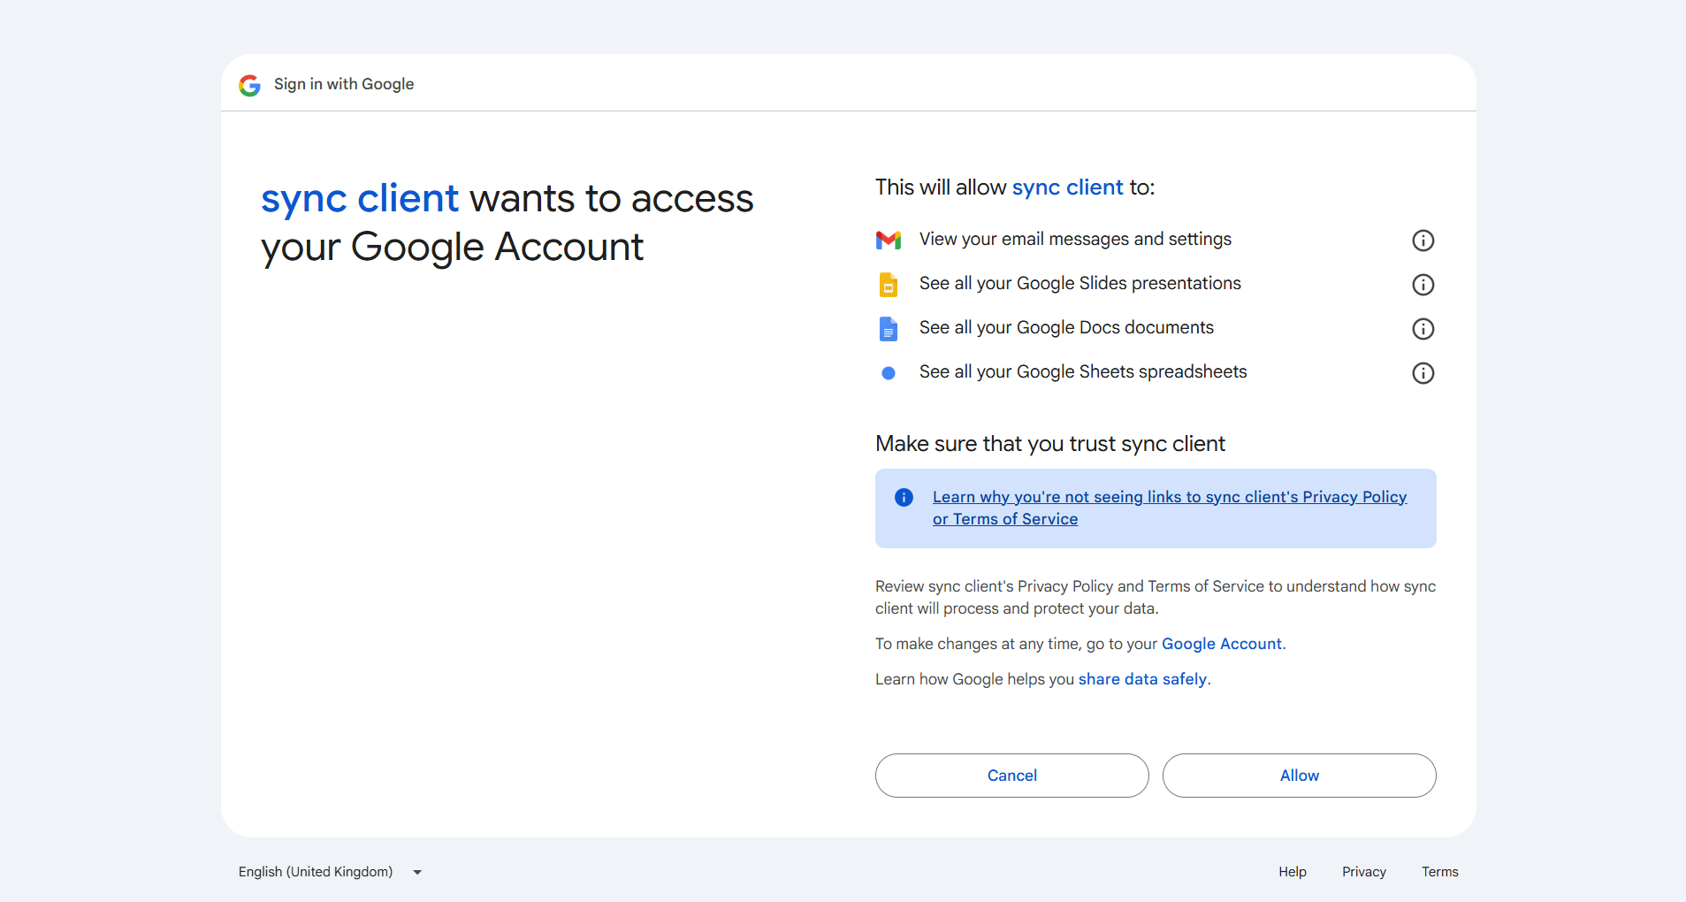Click the Privacy link in the footer

[x=1363, y=871]
